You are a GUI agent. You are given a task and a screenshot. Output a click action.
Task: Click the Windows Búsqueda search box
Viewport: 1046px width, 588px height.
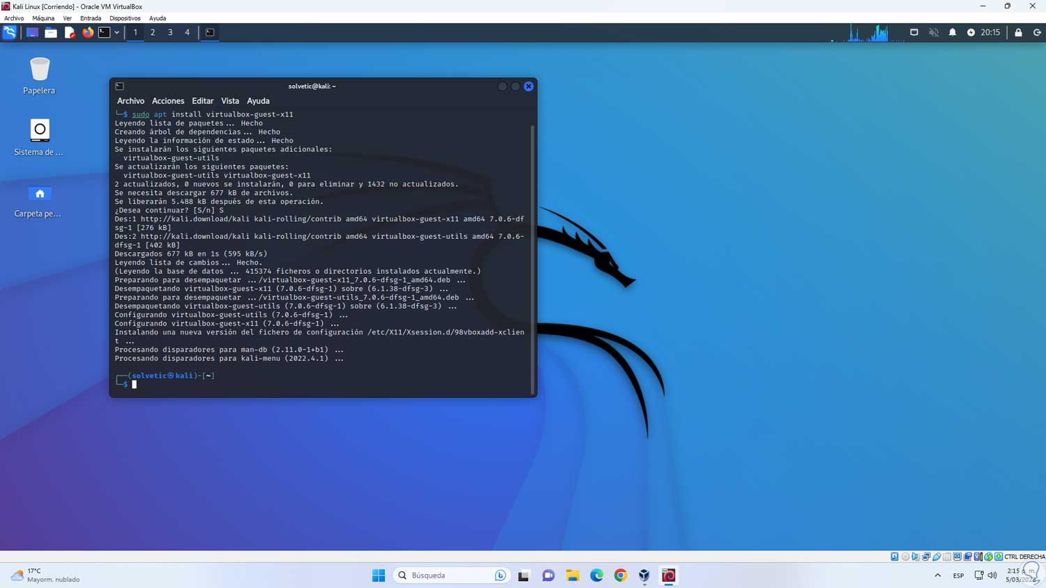coord(452,575)
